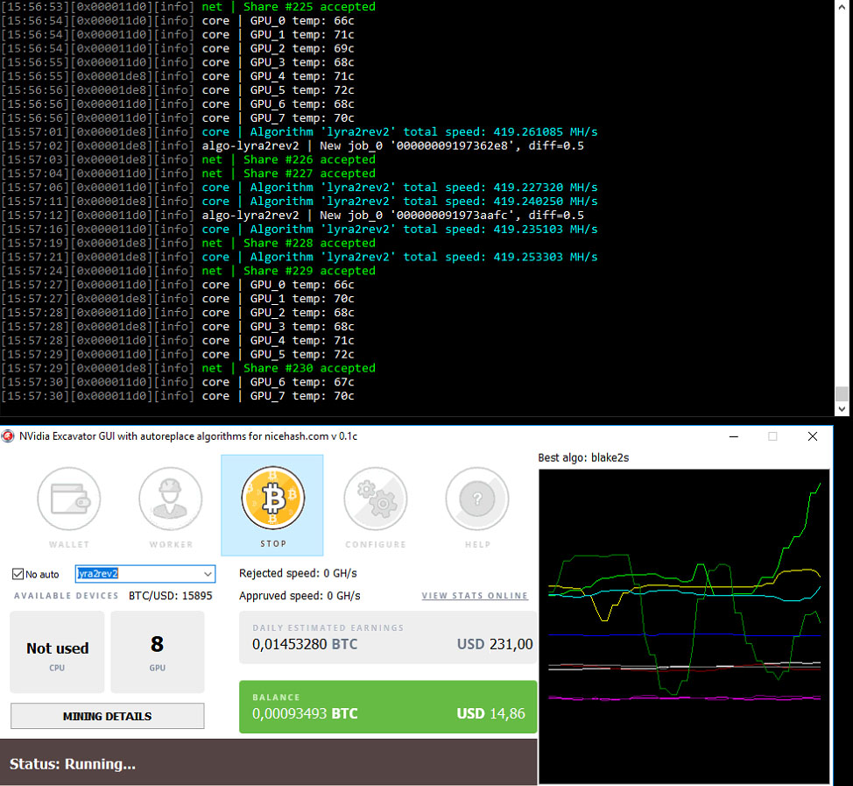Viewport: 853px width, 786px height.
Task: Click the green Balance panel
Action: tap(388, 706)
